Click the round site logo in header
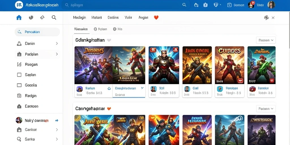 [x=19, y=5]
